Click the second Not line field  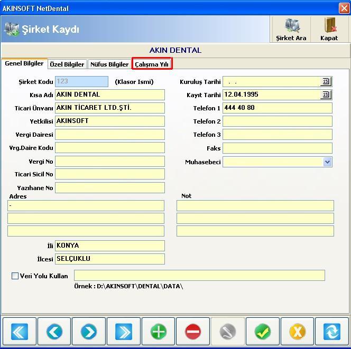coord(255,219)
